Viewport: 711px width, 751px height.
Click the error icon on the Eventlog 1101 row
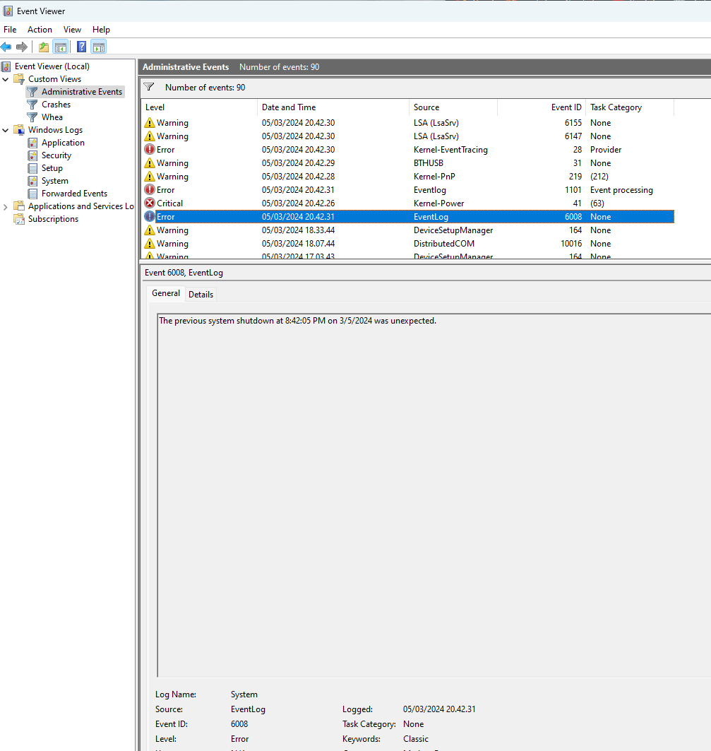[x=150, y=189]
